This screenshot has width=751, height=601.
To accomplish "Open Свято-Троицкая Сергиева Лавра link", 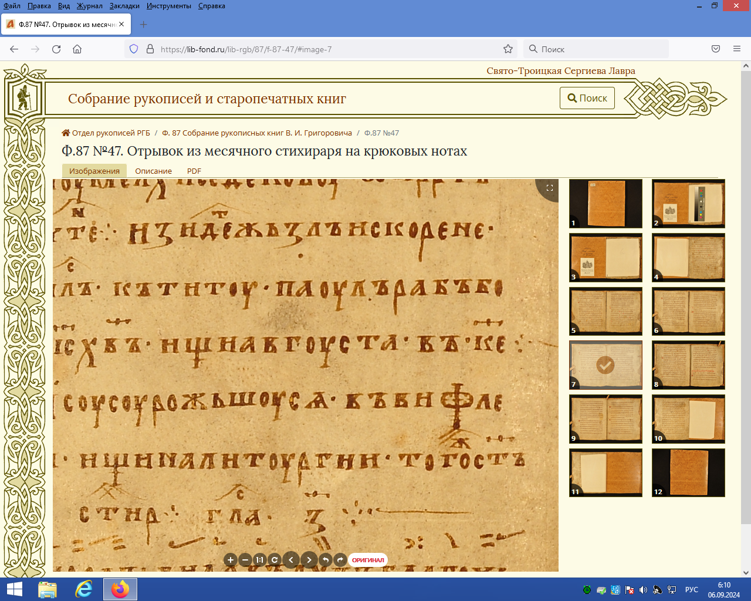I will point(561,71).
